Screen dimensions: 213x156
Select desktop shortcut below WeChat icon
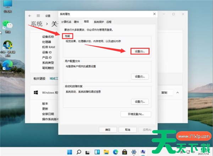tap(8, 49)
